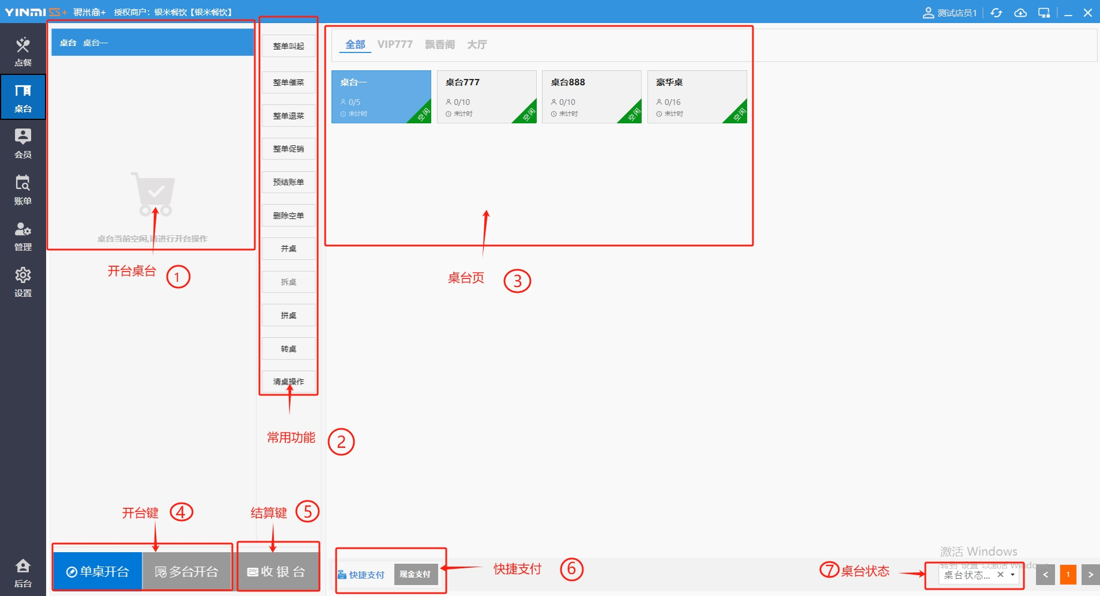Switch to the 大厅 hall tab
Viewport: 1100px width, 596px height.
tap(477, 44)
